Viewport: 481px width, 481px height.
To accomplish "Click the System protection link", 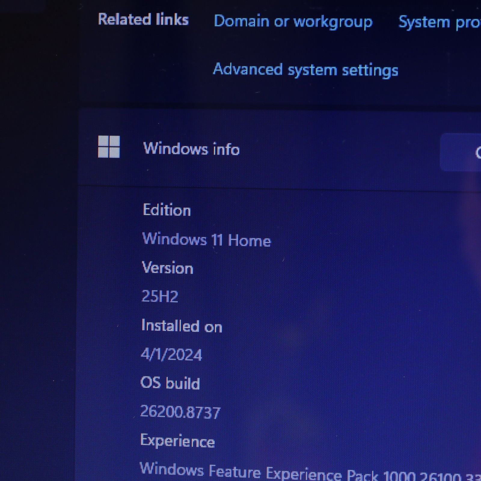I will click(440, 23).
